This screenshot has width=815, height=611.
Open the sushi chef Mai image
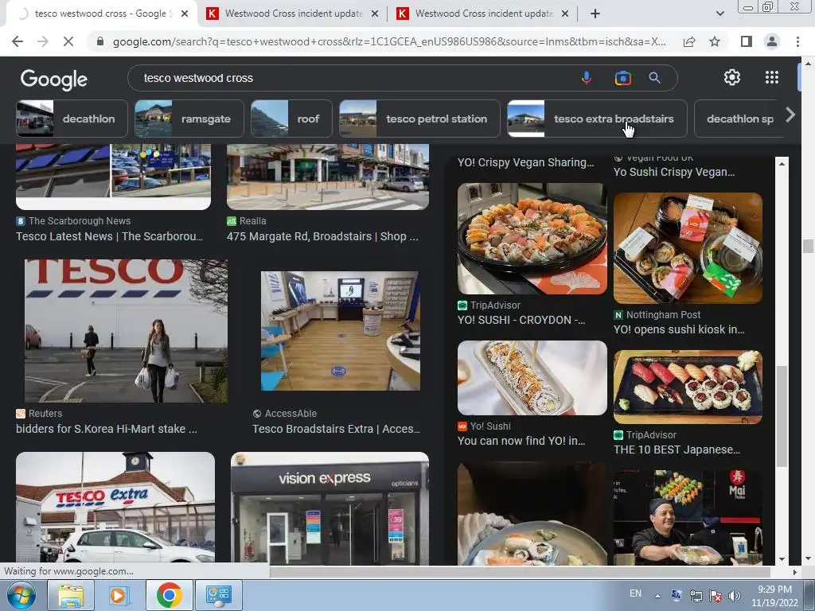coord(688,517)
